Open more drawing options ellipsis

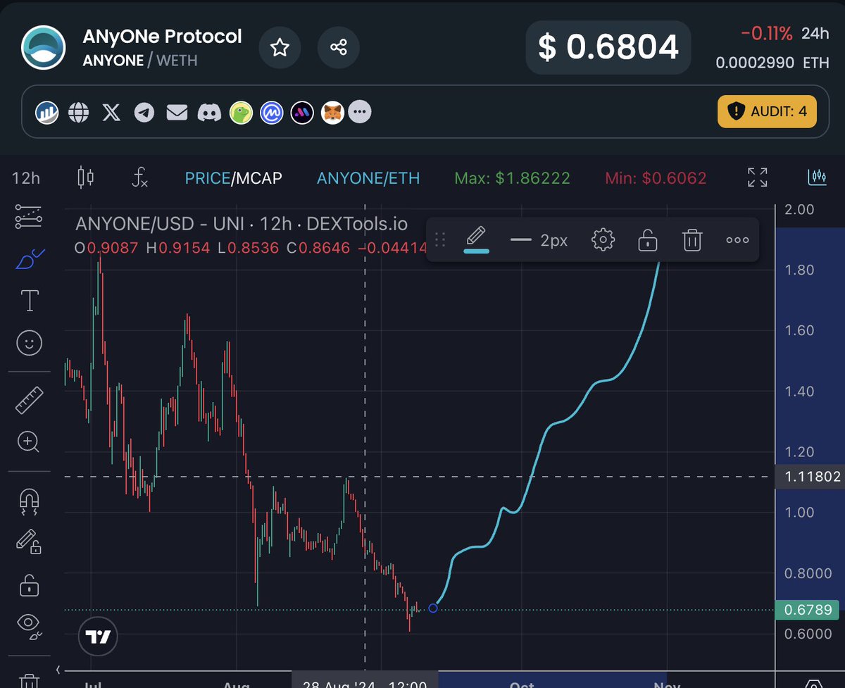[737, 240]
